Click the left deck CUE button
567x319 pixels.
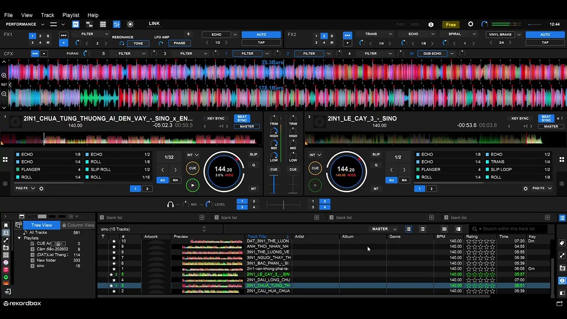point(192,168)
